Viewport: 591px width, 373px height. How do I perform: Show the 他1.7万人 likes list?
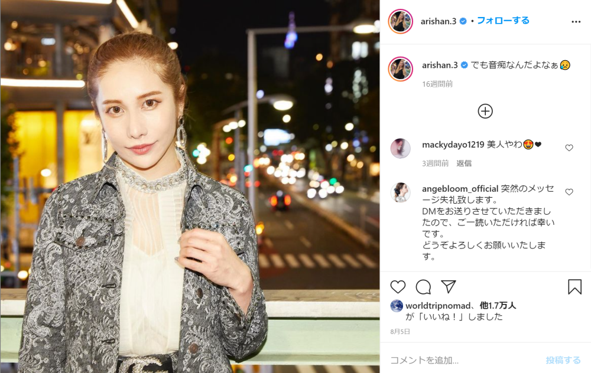click(498, 306)
